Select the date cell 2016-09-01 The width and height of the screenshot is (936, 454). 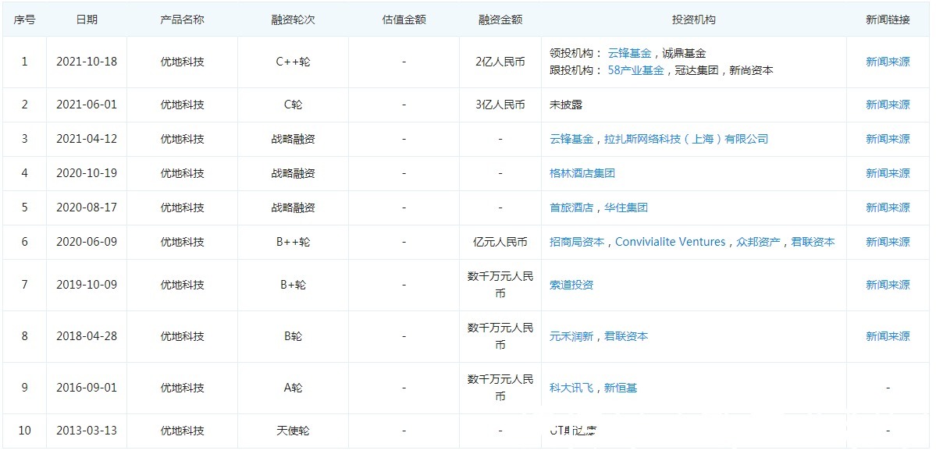click(x=87, y=388)
